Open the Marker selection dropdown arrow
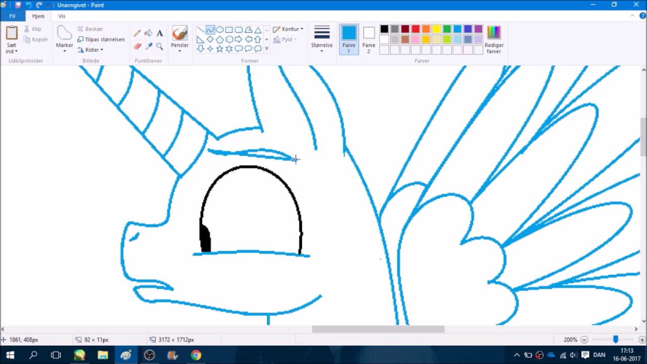This screenshot has height=364, width=647. (x=65, y=51)
